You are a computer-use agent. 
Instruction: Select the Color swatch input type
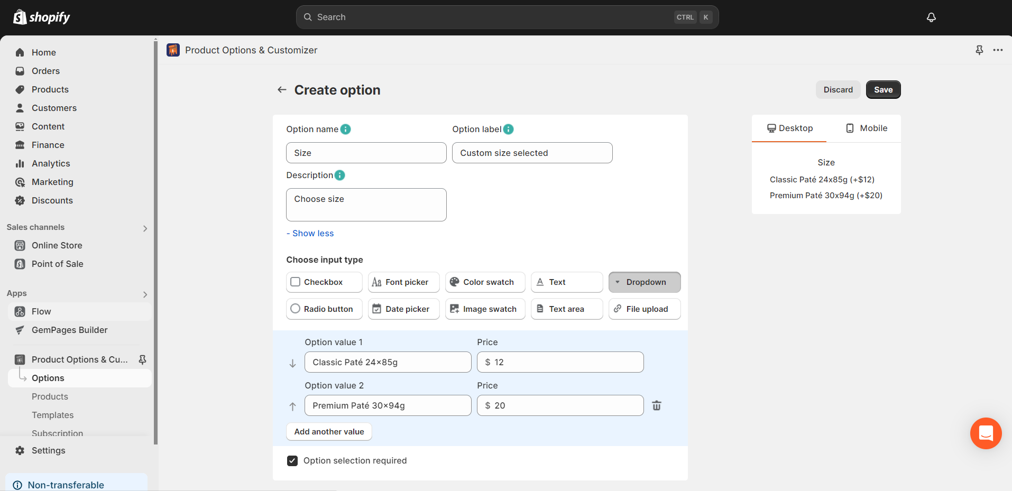[484, 282]
